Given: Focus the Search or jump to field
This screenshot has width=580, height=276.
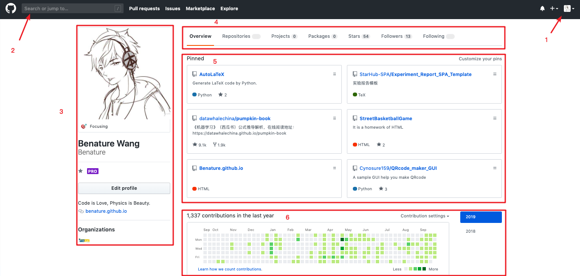Looking at the screenshot, I should pos(68,8).
